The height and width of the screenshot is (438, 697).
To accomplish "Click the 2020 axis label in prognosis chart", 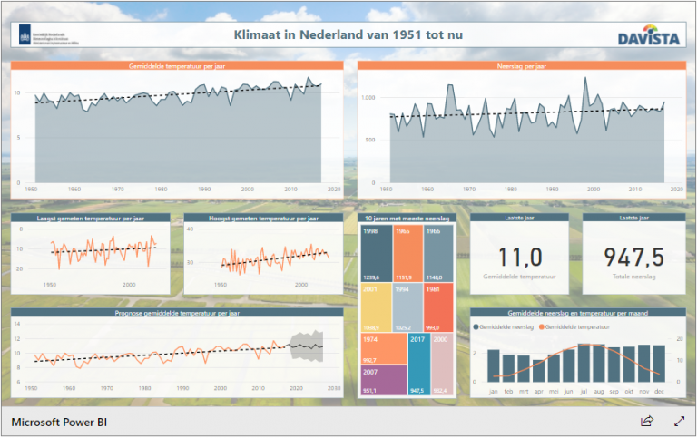I will (296, 388).
